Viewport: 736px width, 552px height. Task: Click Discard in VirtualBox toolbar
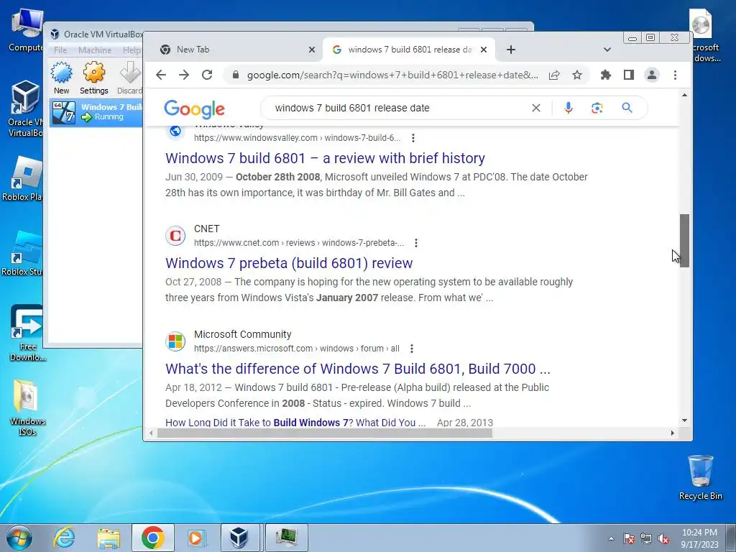coord(129,78)
